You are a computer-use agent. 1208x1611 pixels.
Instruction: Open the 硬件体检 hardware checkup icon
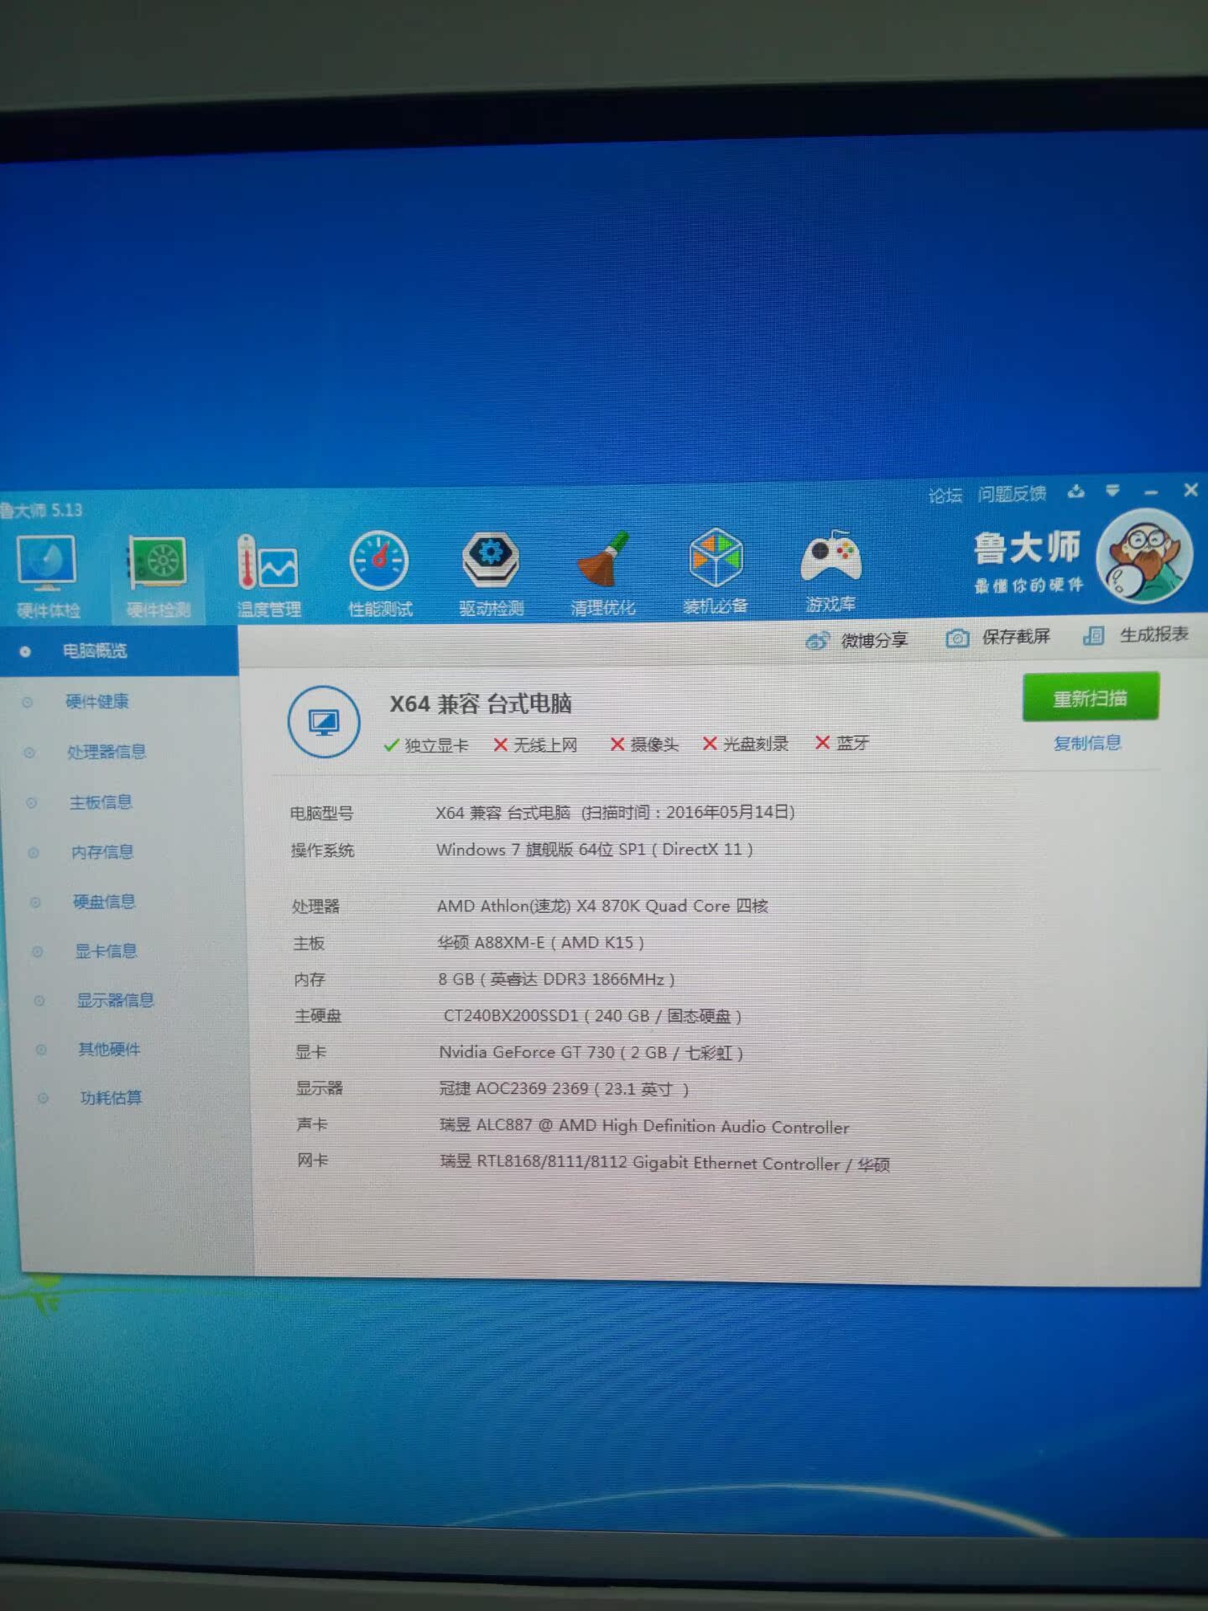coord(47,576)
